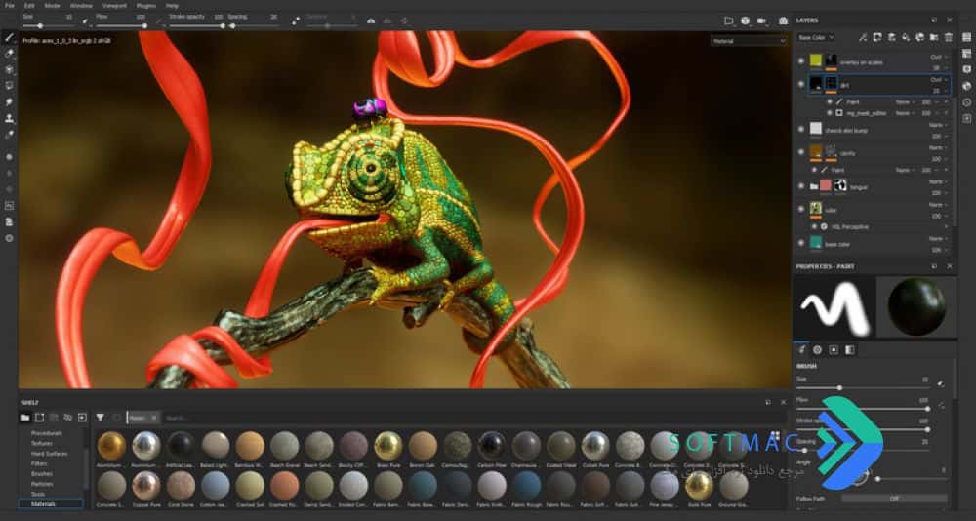Click the Add effect wand icon in Layers
This screenshot has height=521, width=976.
click(x=863, y=37)
